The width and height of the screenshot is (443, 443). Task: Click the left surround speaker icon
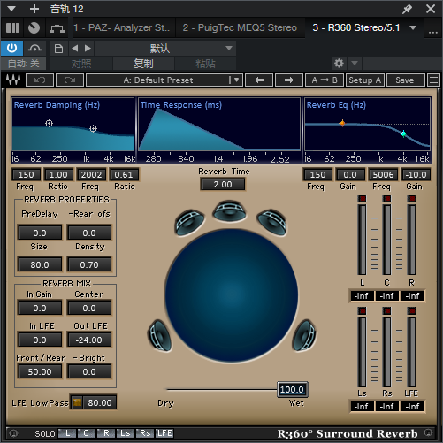coord(159,335)
